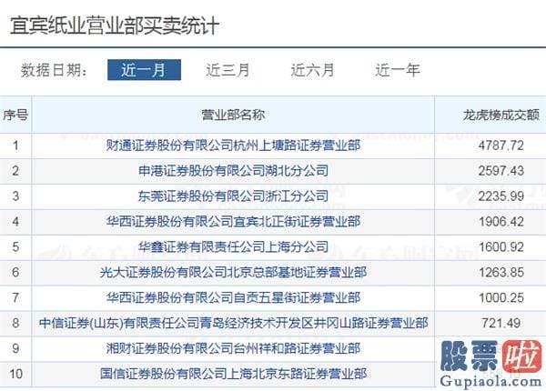
Task: Click row number 9 cell
Action: point(15,348)
